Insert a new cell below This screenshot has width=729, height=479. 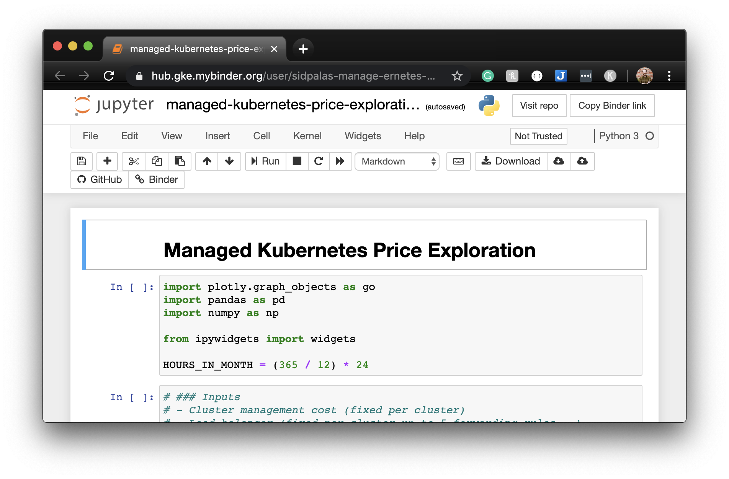[x=107, y=161]
